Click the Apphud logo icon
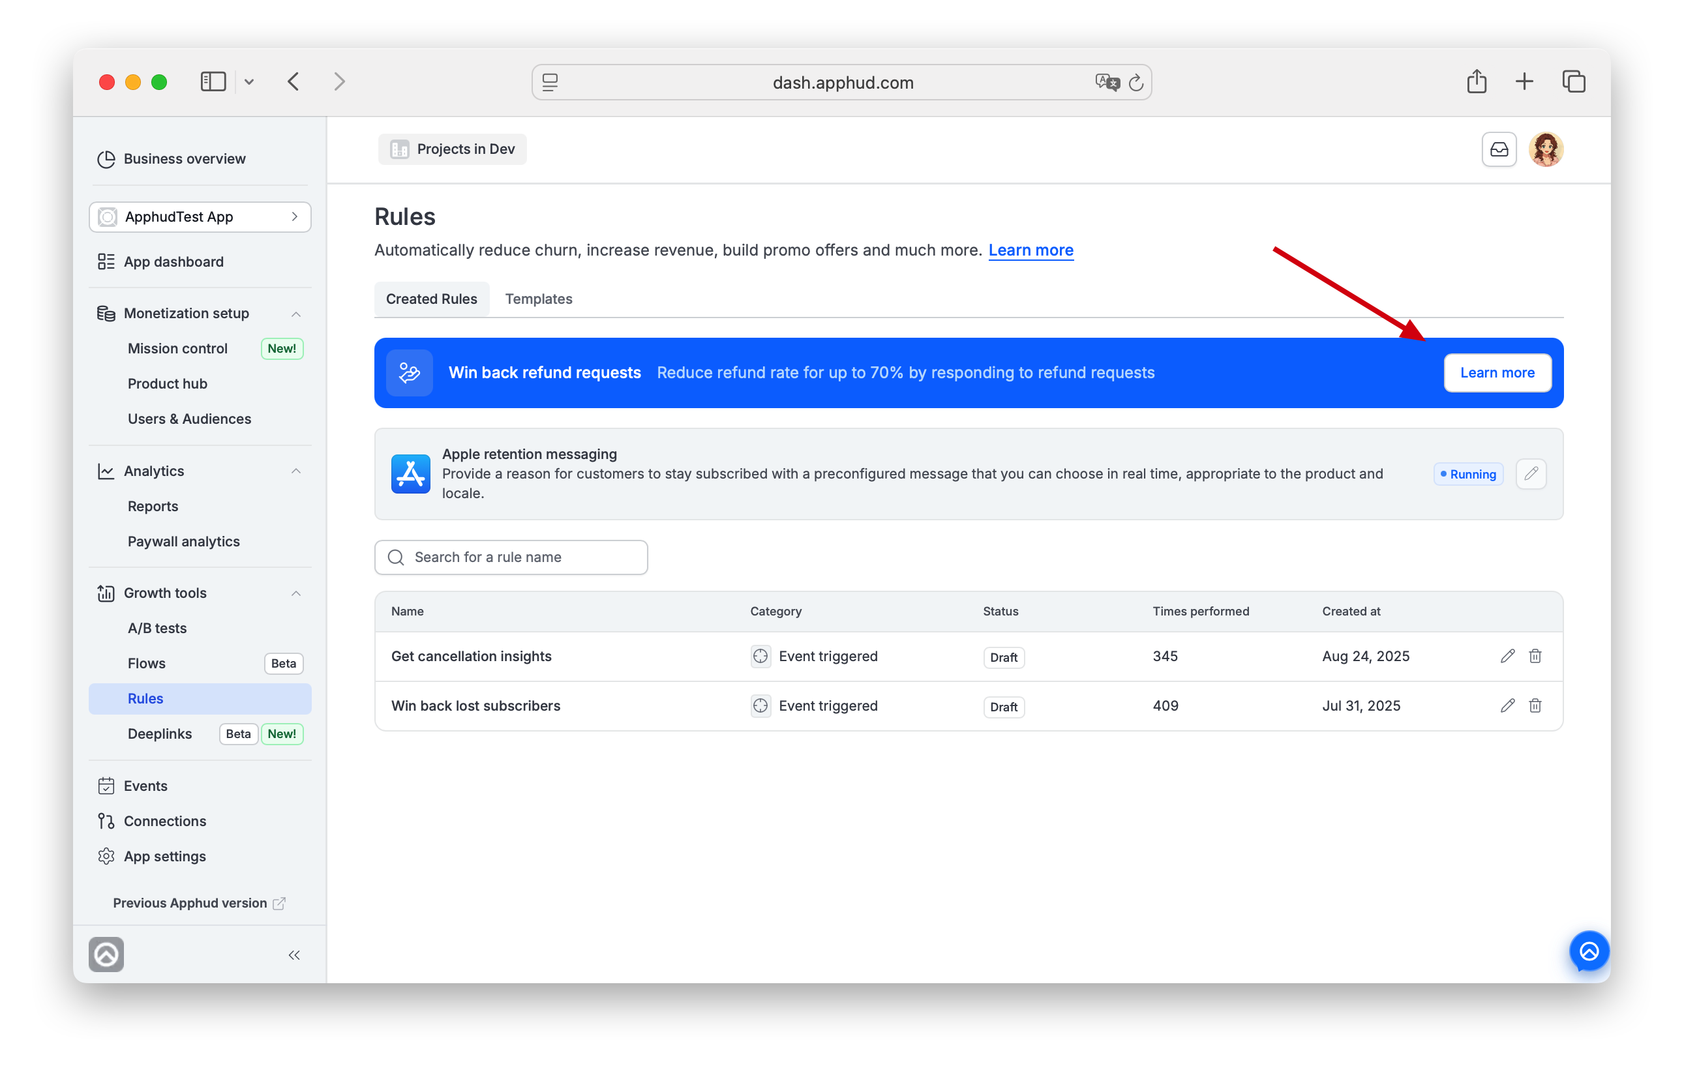1684x1081 pixels. point(106,954)
